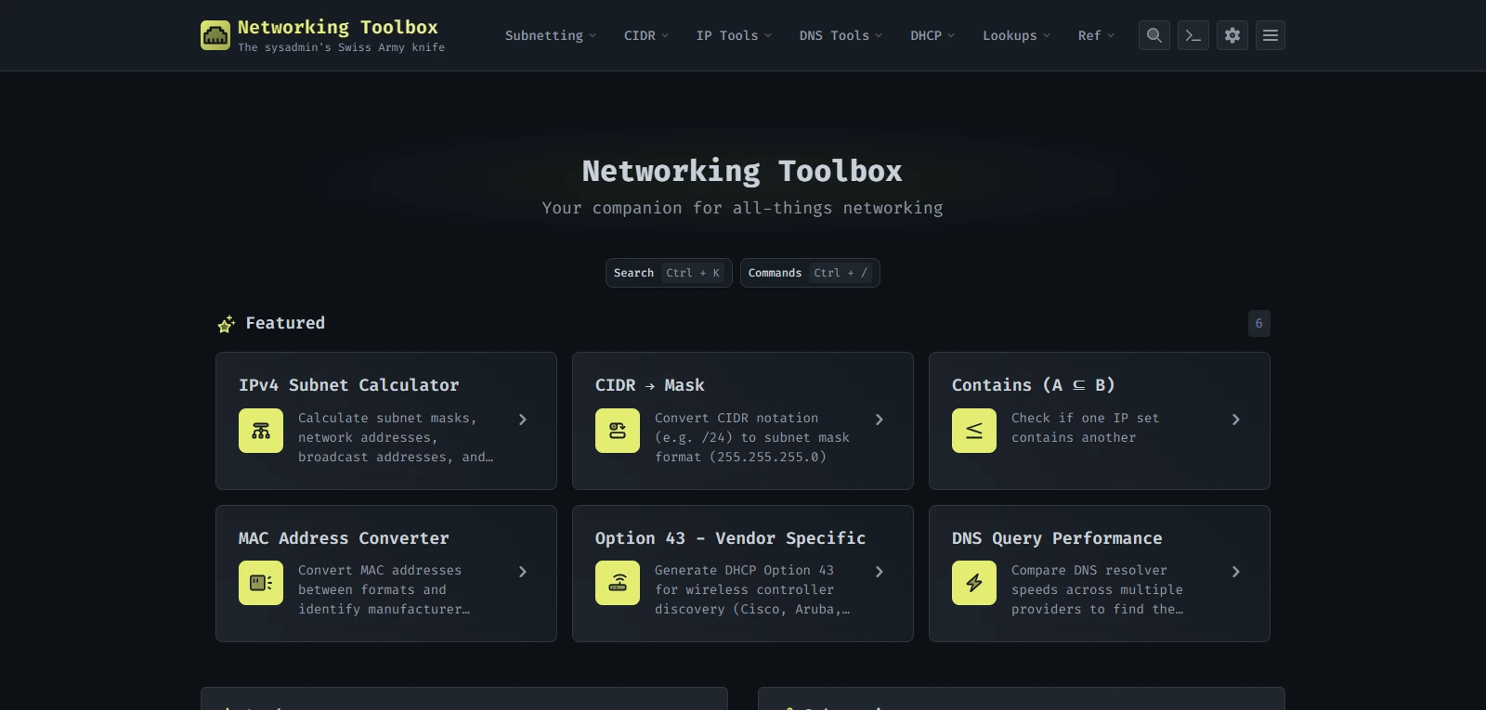This screenshot has width=1486, height=710.
Task: Click 'Check if one IP set contains another' text
Action: click(x=1086, y=428)
